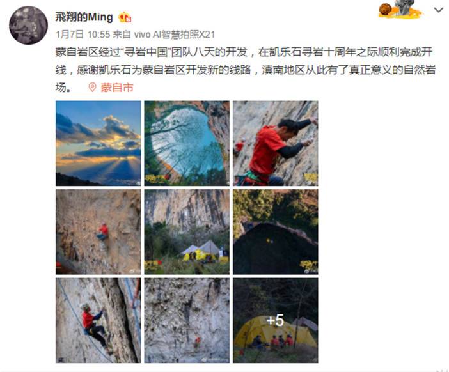Click the location pin icon
This screenshot has width=449, height=372.
(92, 88)
